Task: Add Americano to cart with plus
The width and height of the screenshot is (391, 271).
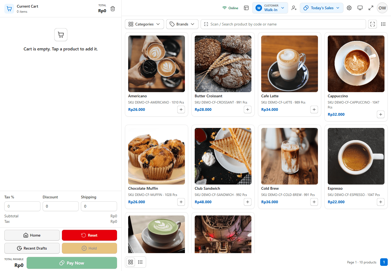Action: tap(181, 109)
